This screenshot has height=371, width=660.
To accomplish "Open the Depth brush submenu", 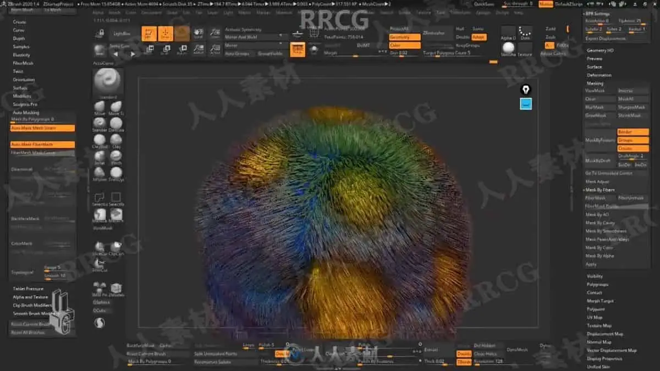I will pyautogui.click(x=19, y=38).
